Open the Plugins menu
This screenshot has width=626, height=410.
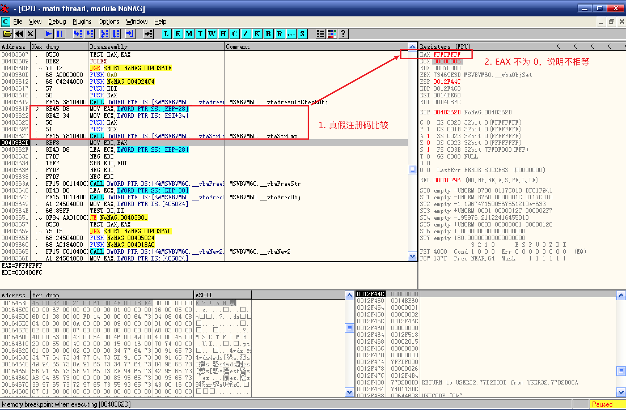pos(82,22)
